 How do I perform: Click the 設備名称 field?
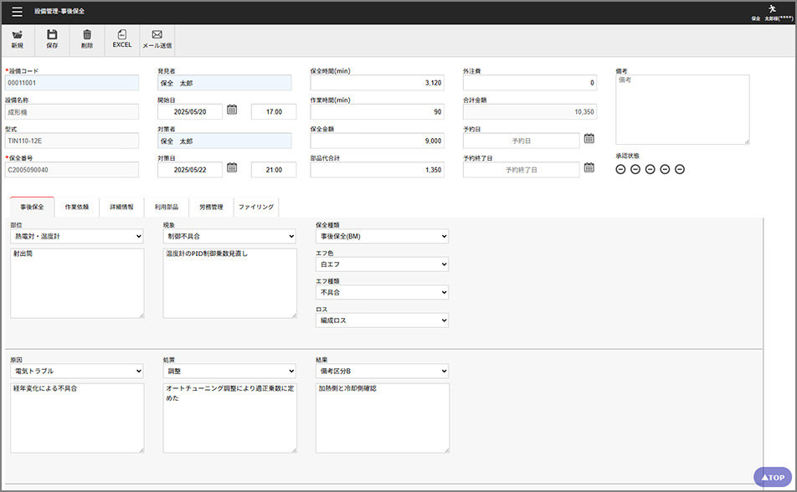coord(72,112)
